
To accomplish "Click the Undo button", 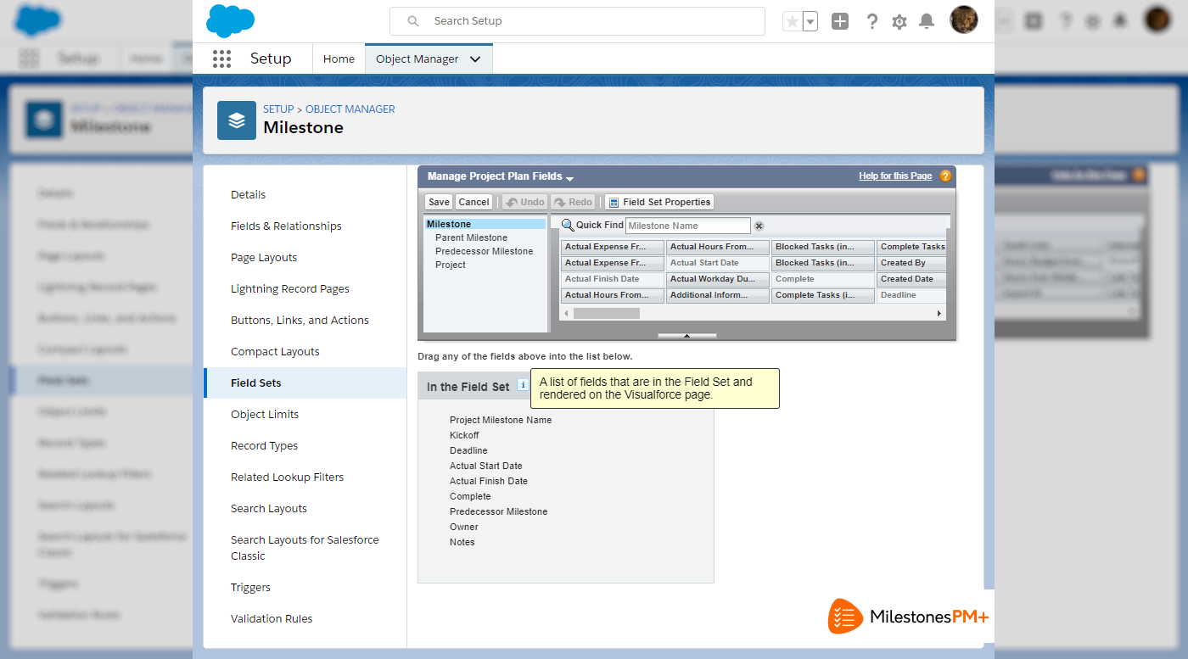I will point(525,202).
